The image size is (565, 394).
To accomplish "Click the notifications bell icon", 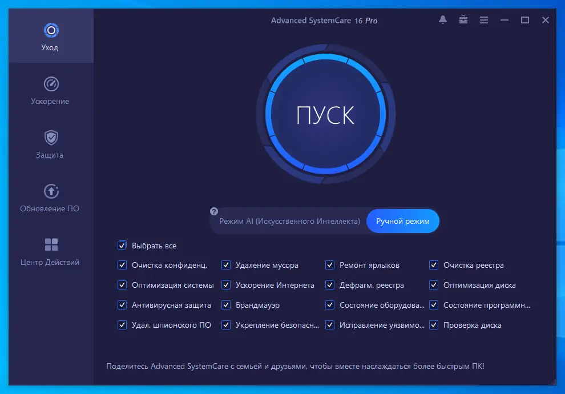I will (442, 19).
